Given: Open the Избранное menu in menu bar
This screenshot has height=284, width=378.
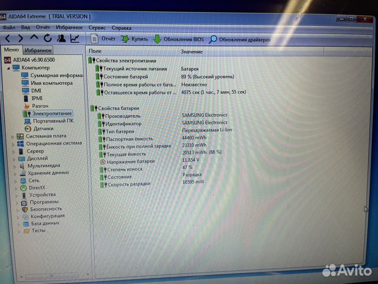Looking at the screenshot, I should 69,27.
